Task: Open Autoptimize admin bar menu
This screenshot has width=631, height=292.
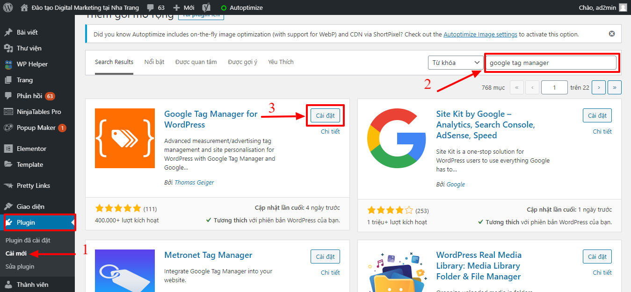Action: coord(242,7)
